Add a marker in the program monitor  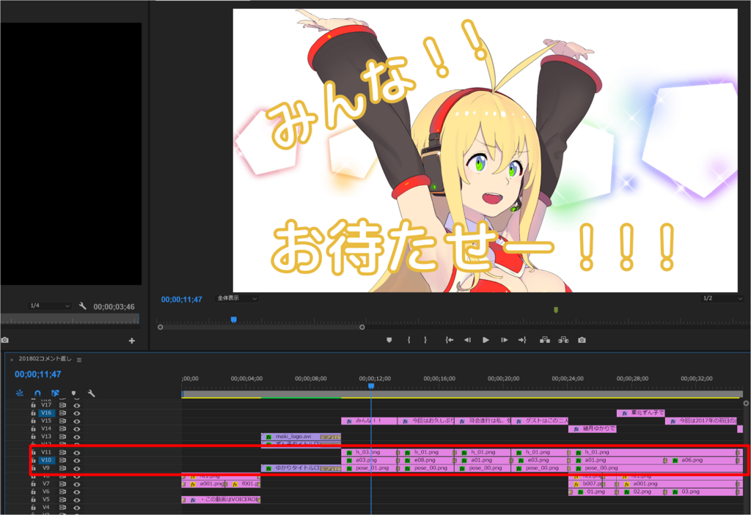389,340
